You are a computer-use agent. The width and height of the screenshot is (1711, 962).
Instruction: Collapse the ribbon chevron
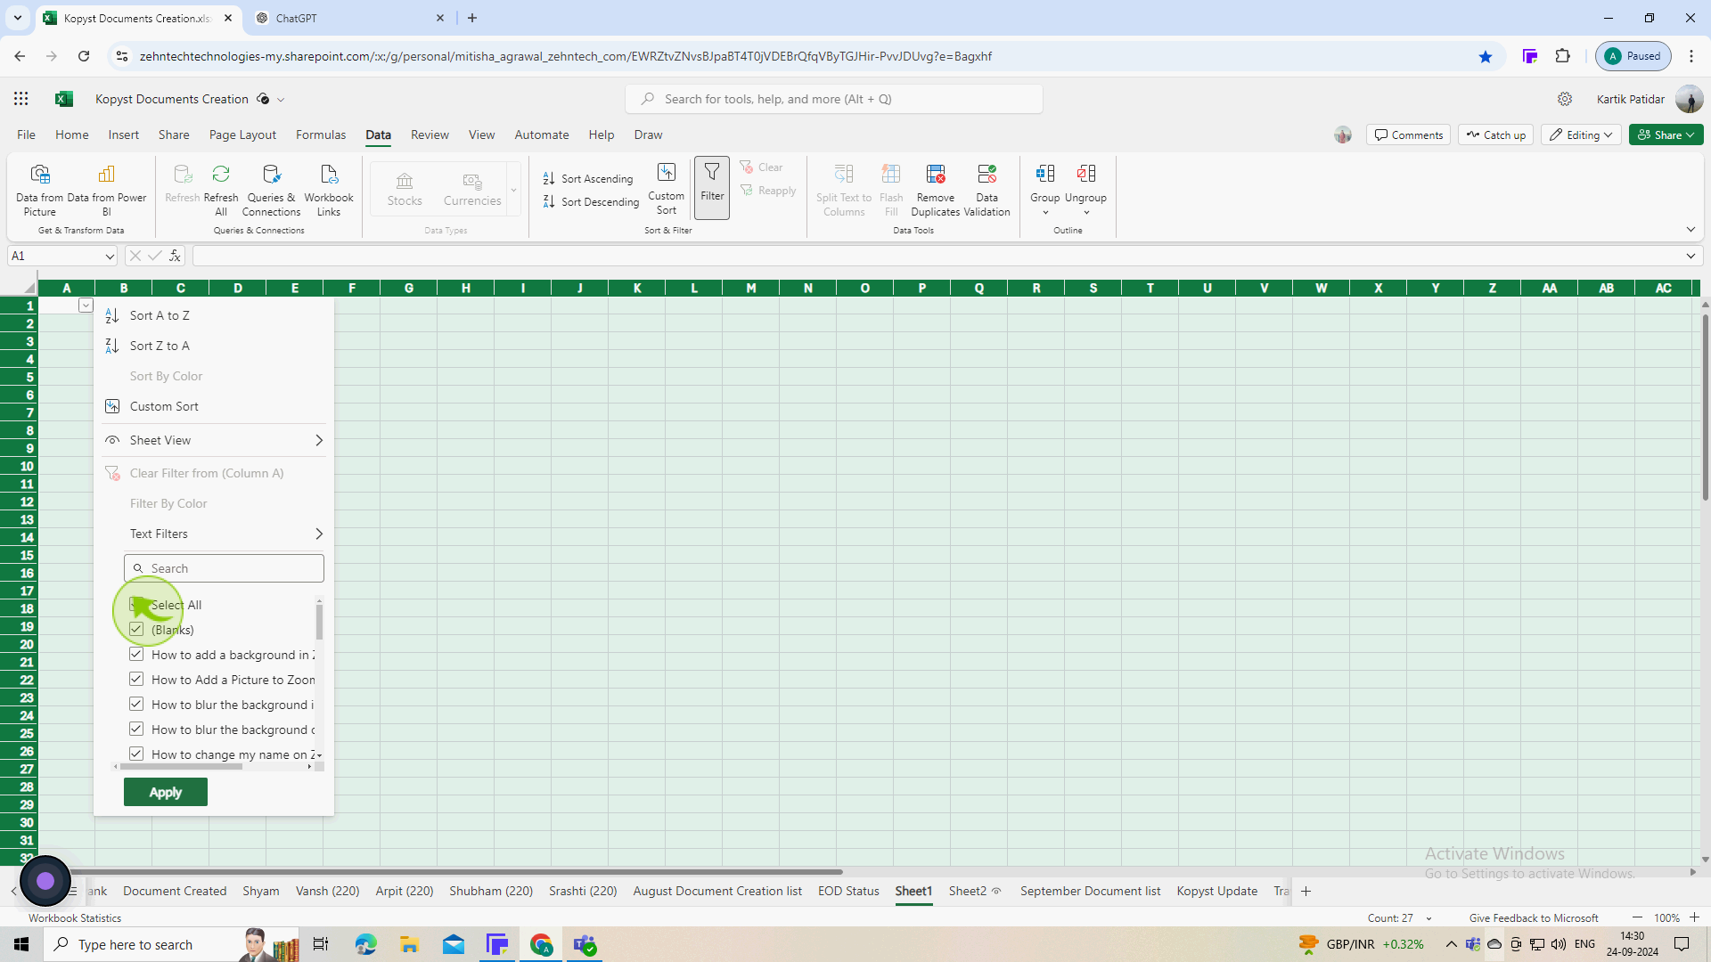[x=1691, y=230]
